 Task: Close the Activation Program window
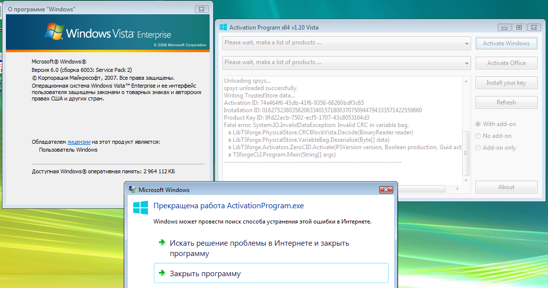coord(534,27)
